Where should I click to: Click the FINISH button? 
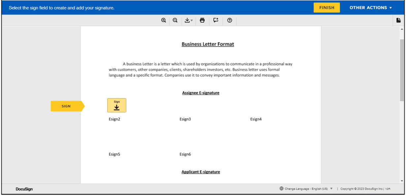(x=326, y=7)
